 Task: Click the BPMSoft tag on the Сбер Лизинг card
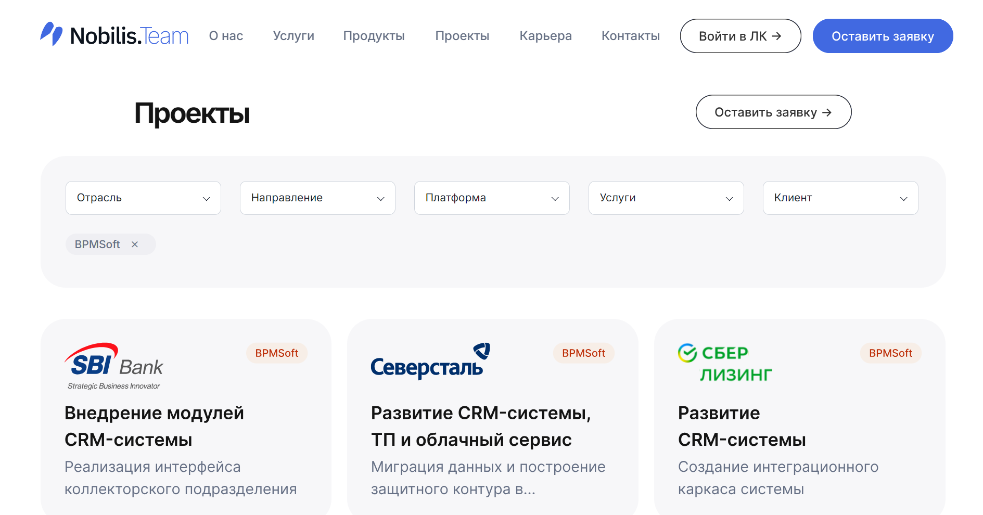click(x=890, y=353)
